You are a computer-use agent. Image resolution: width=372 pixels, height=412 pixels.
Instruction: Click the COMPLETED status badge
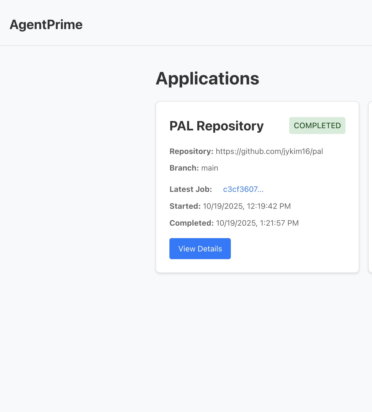coord(317,125)
